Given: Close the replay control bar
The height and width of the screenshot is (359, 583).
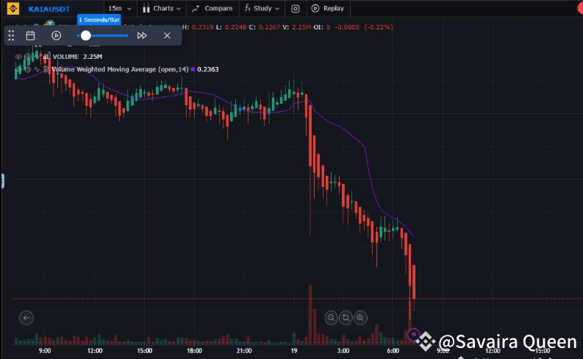Looking at the screenshot, I should [x=167, y=35].
